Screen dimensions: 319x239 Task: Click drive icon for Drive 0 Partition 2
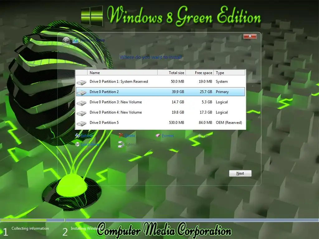click(x=81, y=93)
